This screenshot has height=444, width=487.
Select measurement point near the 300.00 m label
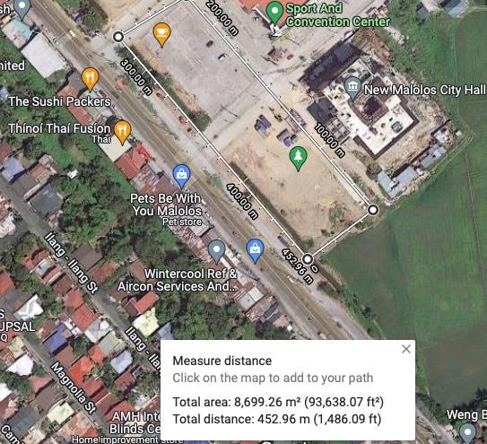118,37
